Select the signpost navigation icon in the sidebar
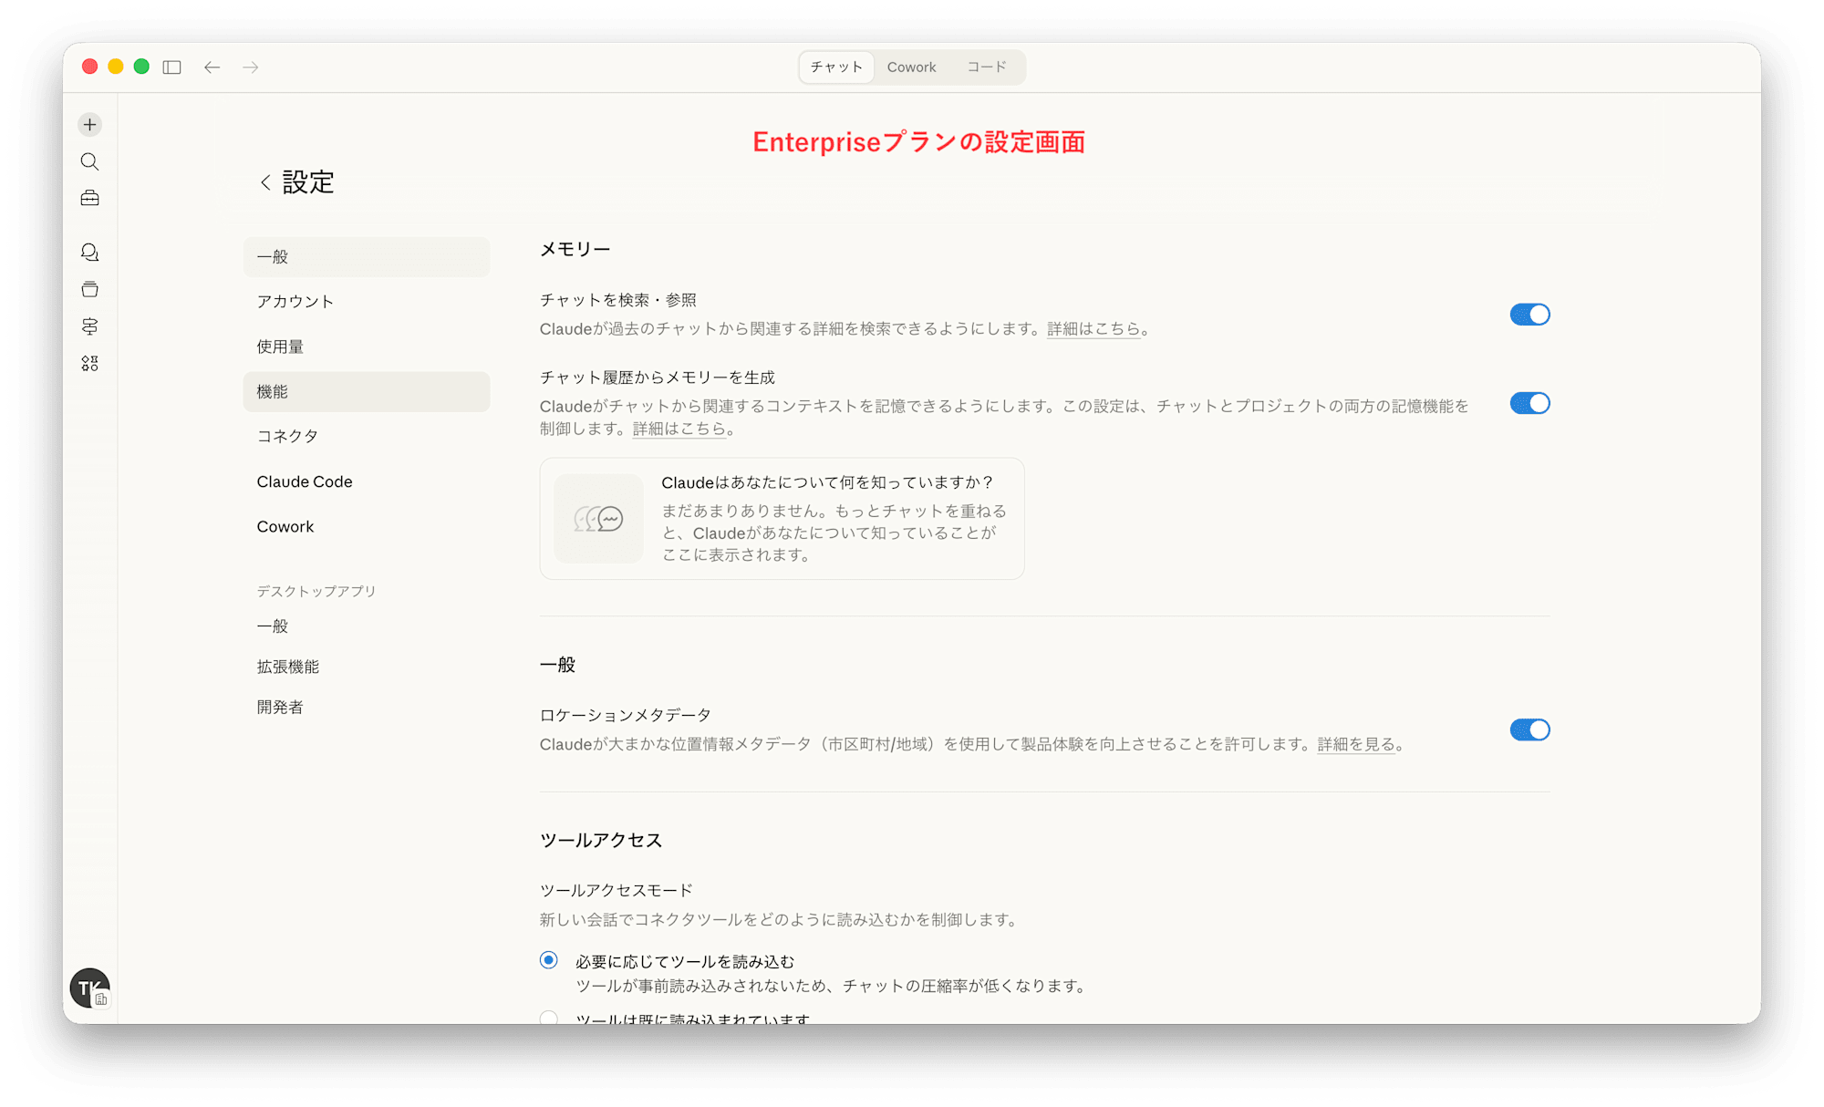Image resolution: width=1824 pixels, height=1107 pixels. pos(89,326)
